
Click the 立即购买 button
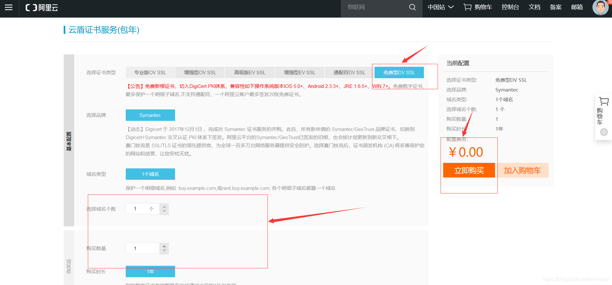tap(469, 170)
